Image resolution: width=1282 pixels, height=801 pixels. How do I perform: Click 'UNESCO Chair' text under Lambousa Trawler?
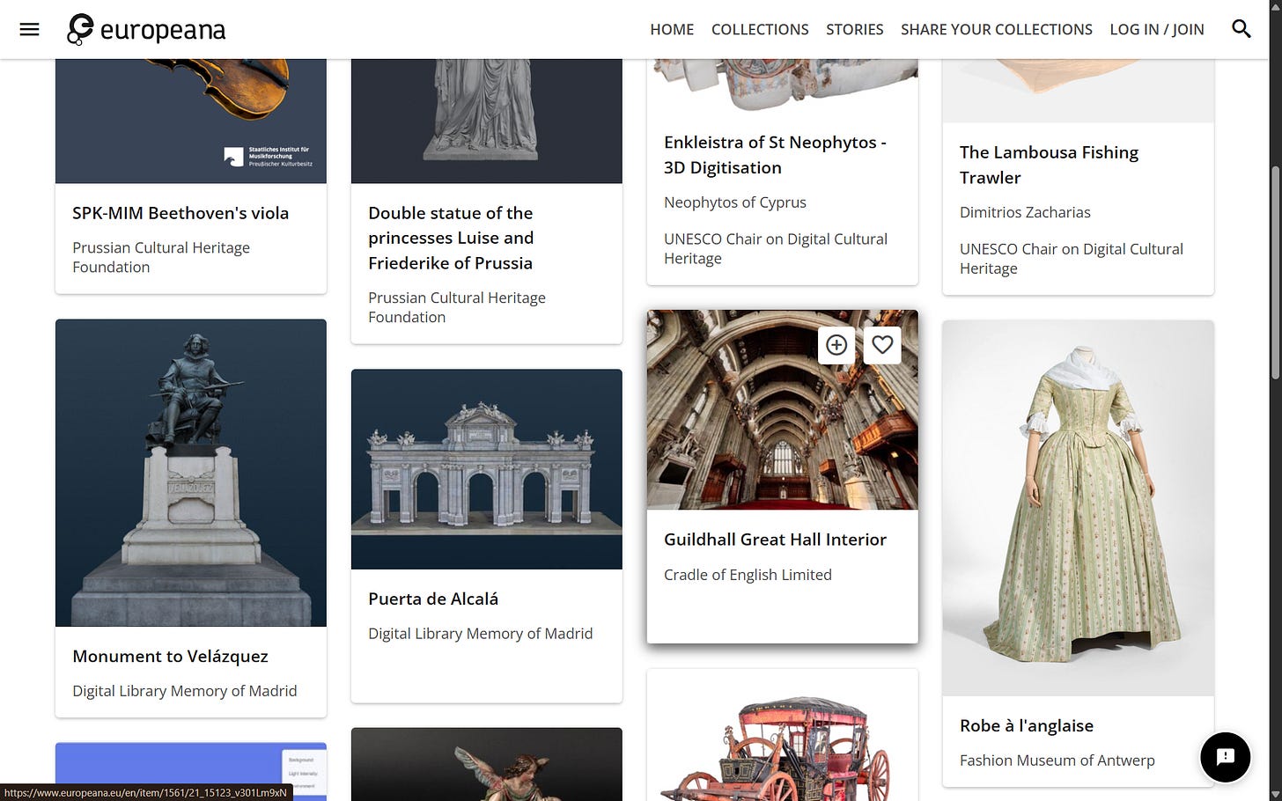(1072, 259)
